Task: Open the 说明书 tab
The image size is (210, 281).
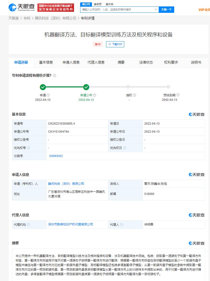Action: click(x=196, y=62)
